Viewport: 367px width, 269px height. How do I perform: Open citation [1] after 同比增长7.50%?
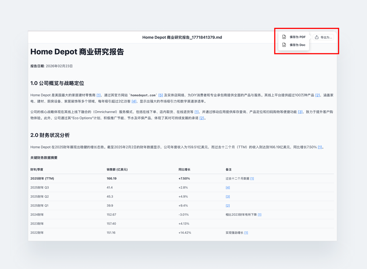(320, 147)
